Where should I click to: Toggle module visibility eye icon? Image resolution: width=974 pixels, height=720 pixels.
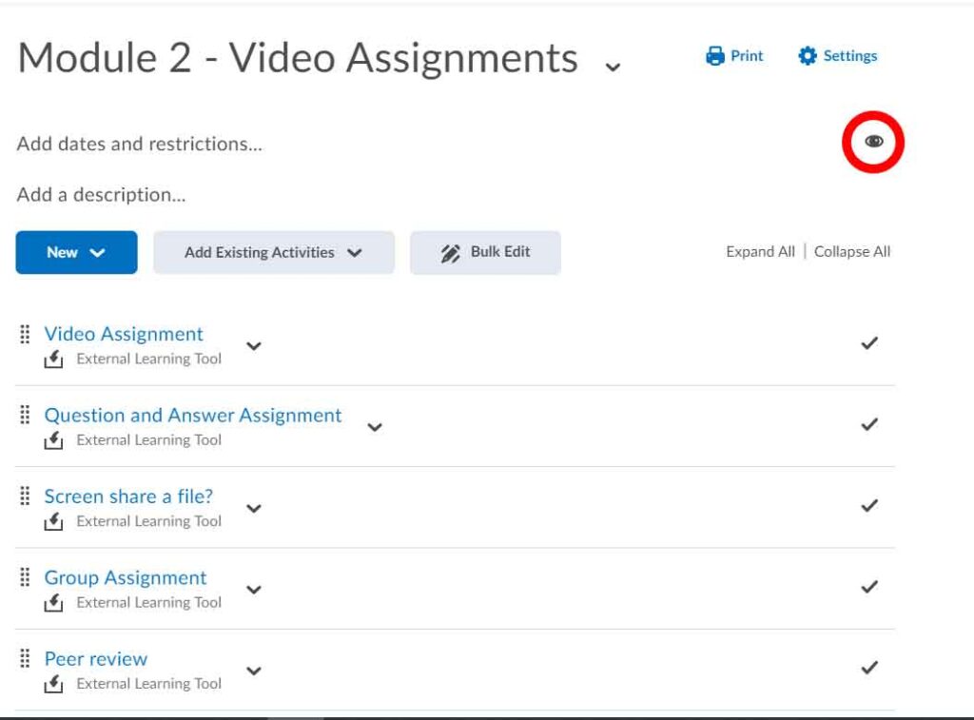[873, 142]
